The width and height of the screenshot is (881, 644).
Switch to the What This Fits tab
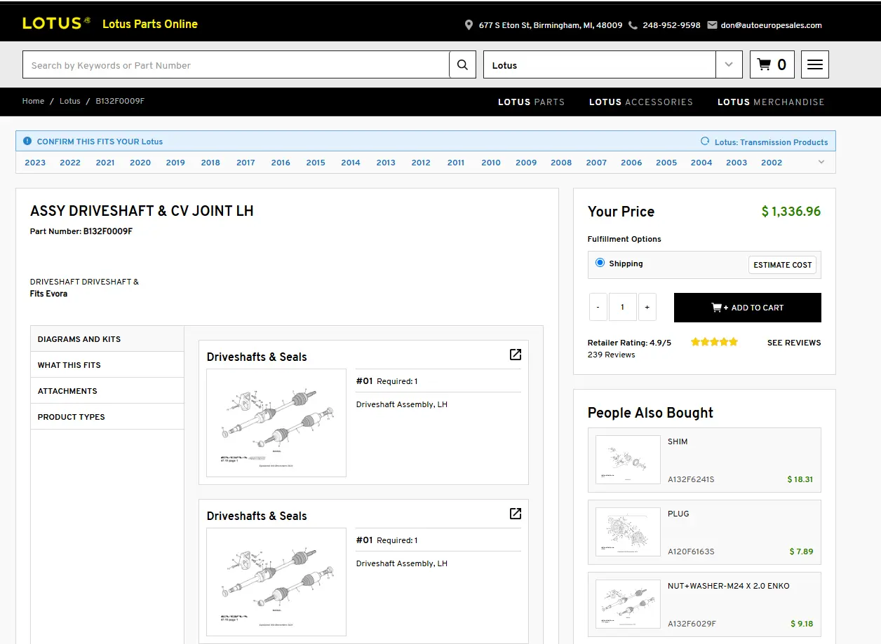(x=107, y=365)
